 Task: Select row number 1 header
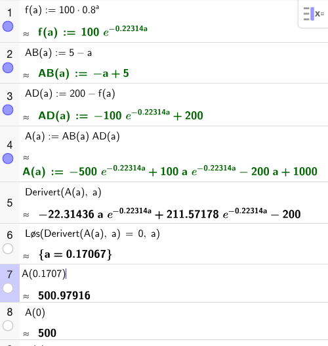coord(9,12)
